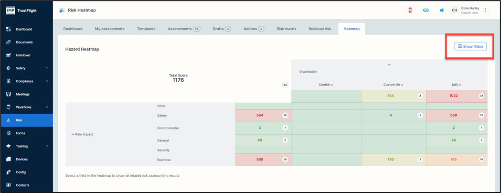This screenshot has height=193, width=501.
Task: Switch to the Residual risk tab
Action: coord(320,29)
